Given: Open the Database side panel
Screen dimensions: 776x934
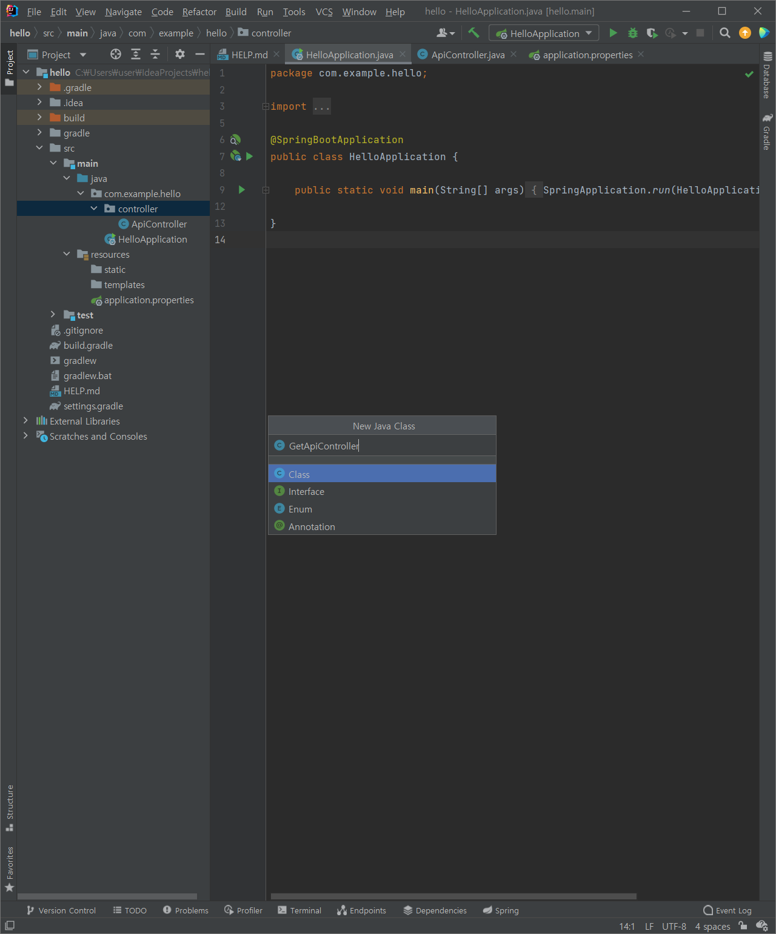Looking at the screenshot, I should [768, 75].
